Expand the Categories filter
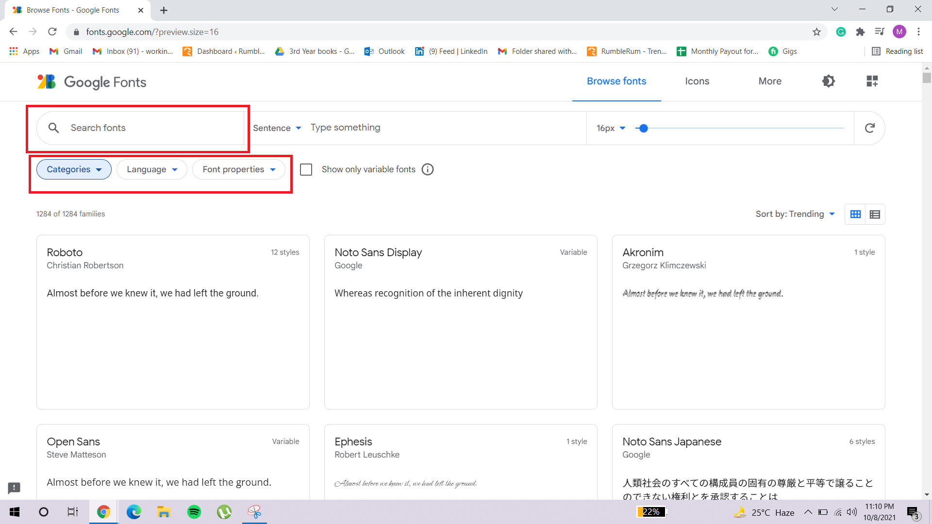The image size is (932, 524). [x=74, y=169]
